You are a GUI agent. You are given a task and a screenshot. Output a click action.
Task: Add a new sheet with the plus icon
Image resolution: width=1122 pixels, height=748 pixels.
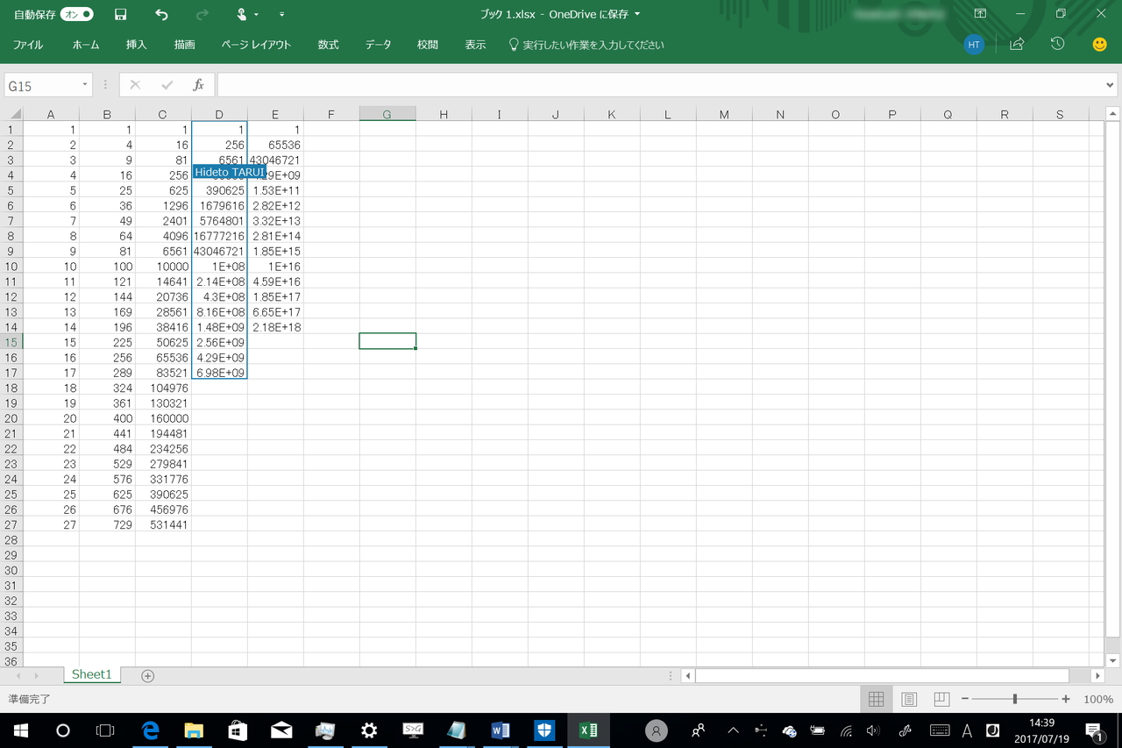pyautogui.click(x=148, y=675)
